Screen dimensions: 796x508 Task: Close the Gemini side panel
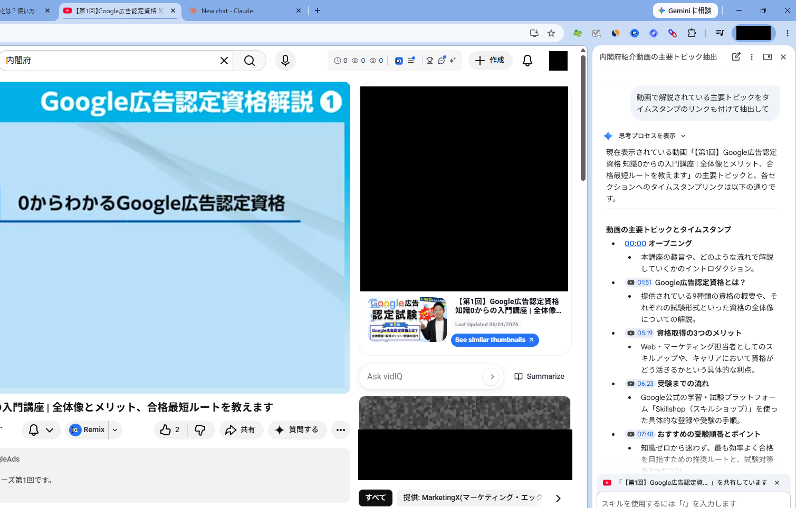pos(783,57)
